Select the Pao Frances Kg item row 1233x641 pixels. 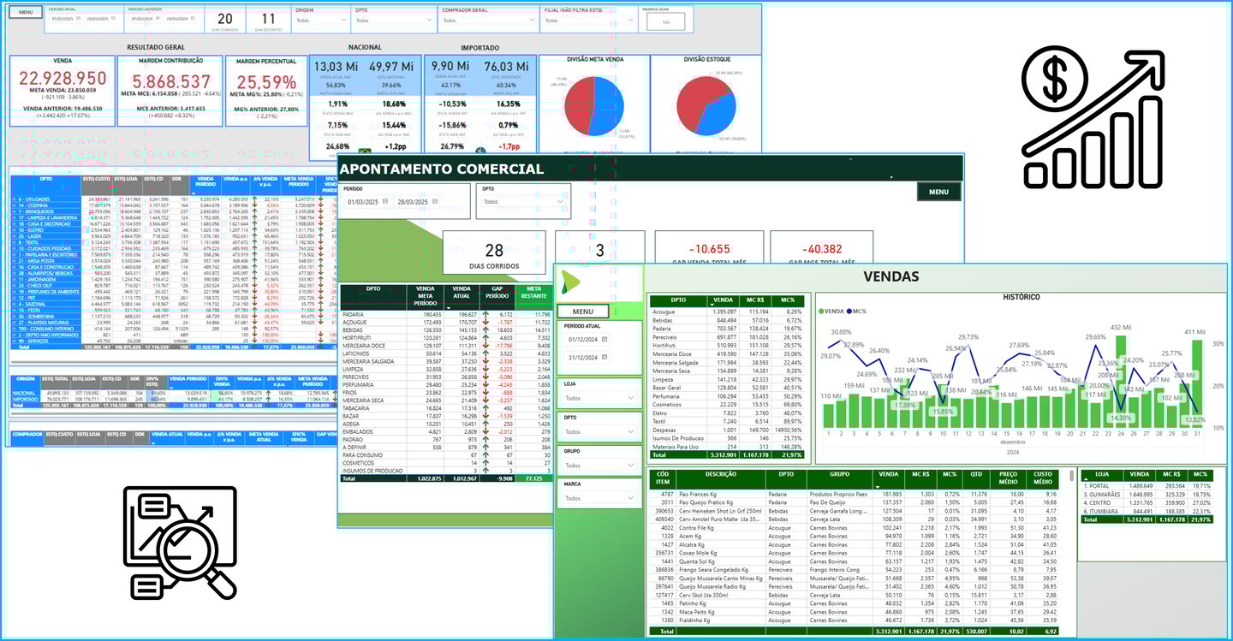pos(856,494)
